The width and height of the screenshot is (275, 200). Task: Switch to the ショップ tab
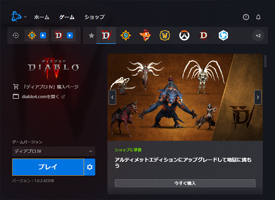pyautogui.click(x=94, y=17)
